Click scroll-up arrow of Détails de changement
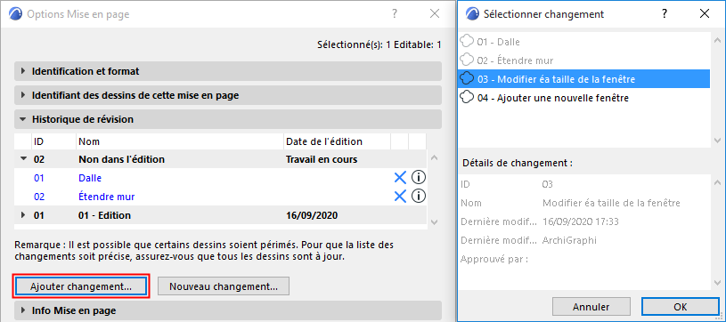Image resolution: width=726 pixels, height=322 pixels. point(718,182)
